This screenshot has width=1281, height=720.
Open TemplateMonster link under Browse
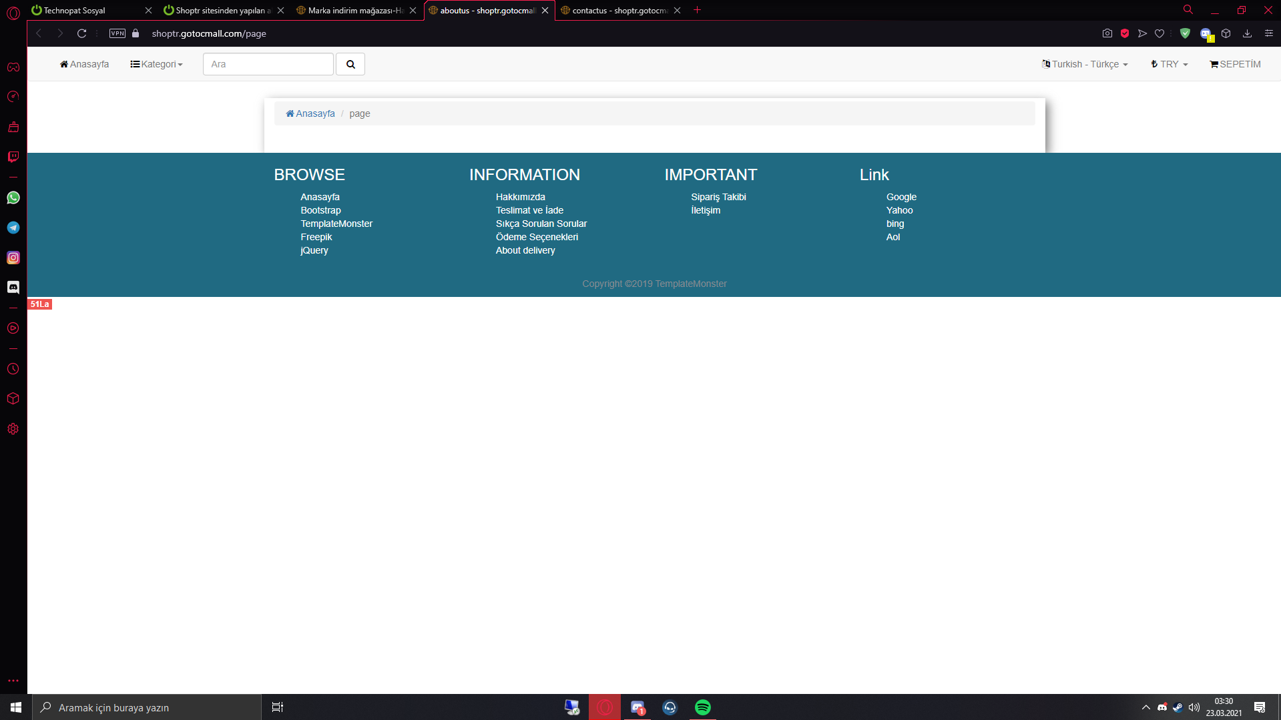tap(336, 224)
